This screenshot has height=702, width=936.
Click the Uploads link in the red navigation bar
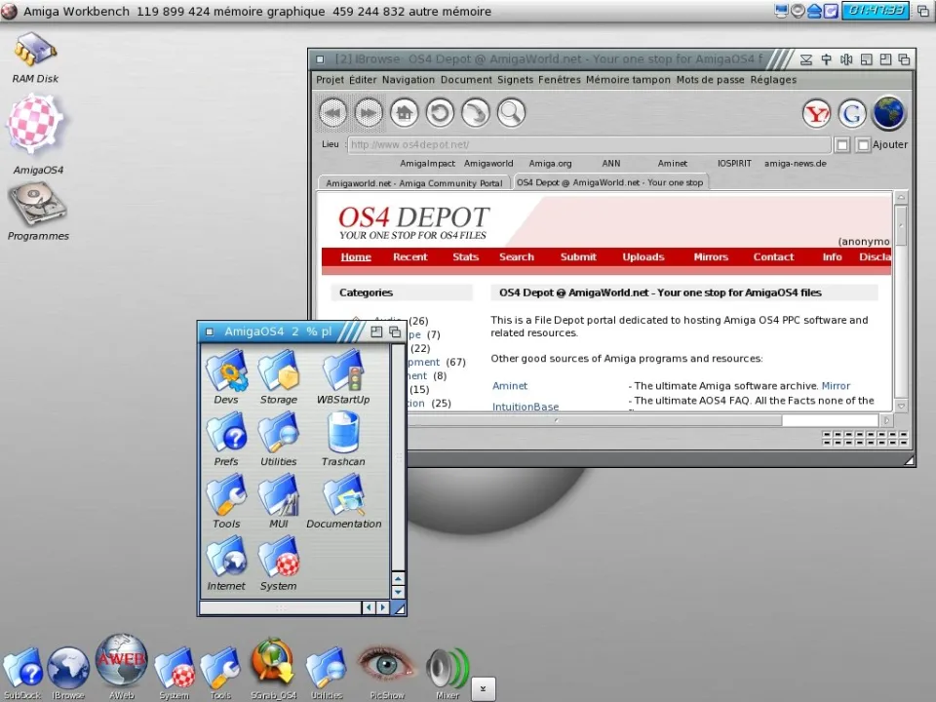643,257
